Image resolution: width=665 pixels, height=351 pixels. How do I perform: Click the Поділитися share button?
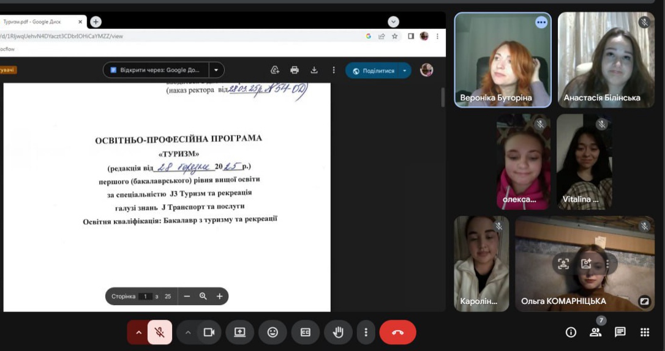click(373, 71)
